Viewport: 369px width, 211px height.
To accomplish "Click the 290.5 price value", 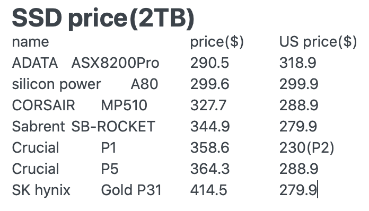I will [209, 63].
